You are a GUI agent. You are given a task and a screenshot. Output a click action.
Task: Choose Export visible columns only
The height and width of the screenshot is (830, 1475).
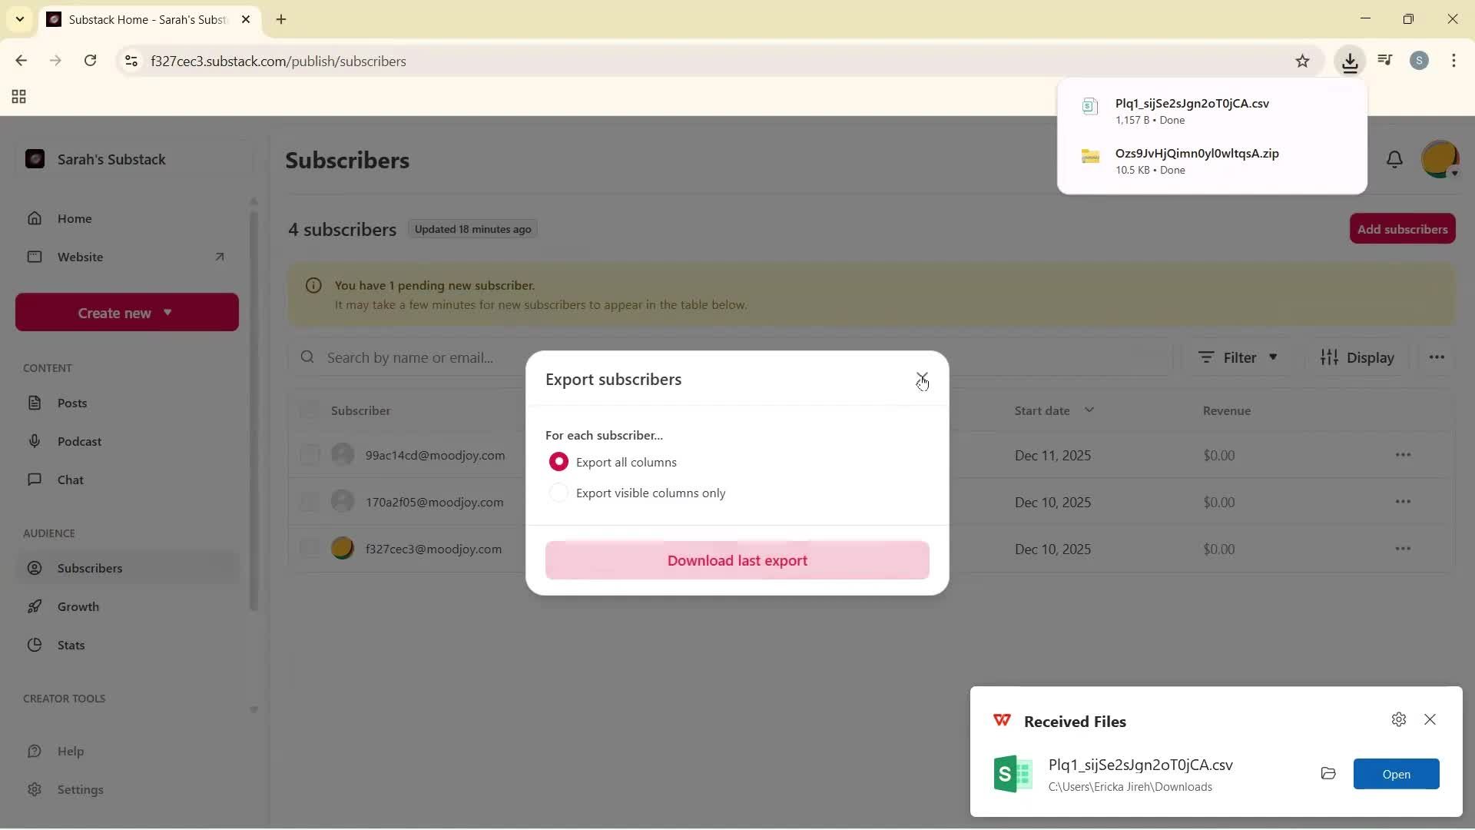point(559,493)
